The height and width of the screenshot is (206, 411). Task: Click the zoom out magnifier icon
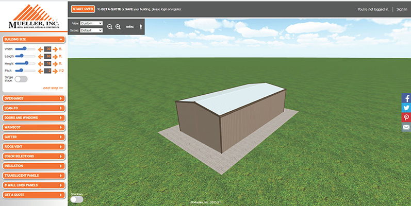click(x=110, y=27)
